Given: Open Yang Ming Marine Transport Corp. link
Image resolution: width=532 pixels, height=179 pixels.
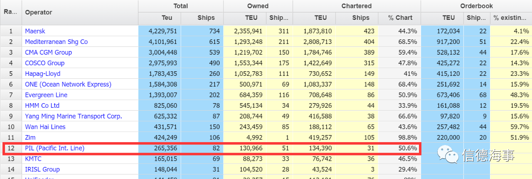Looking at the screenshot, I should tap(74, 116).
